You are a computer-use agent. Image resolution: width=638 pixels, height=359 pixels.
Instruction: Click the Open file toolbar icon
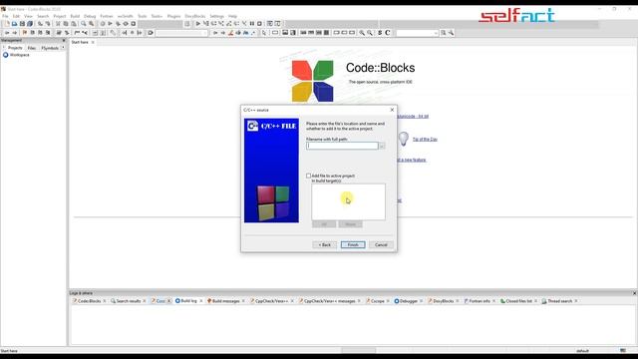coord(15,24)
